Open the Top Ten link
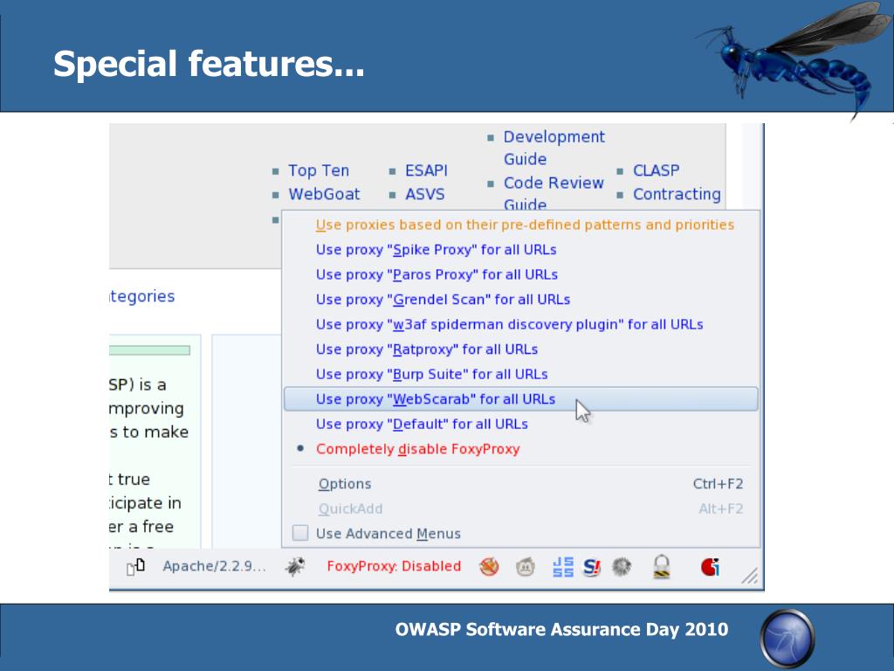Screen dimensions: 894x671 point(318,170)
